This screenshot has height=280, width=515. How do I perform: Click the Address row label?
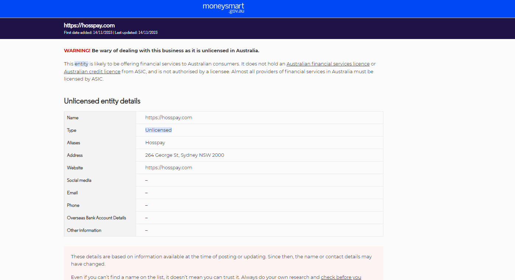(x=75, y=155)
